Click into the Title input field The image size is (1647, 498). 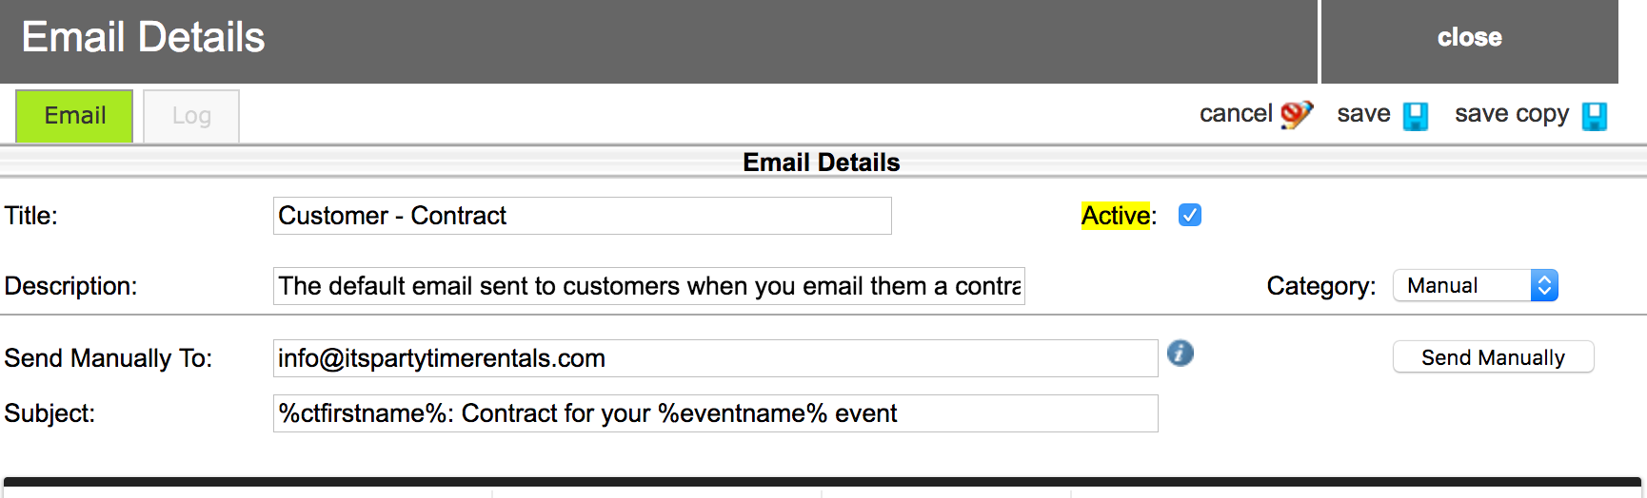pyautogui.click(x=582, y=216)
